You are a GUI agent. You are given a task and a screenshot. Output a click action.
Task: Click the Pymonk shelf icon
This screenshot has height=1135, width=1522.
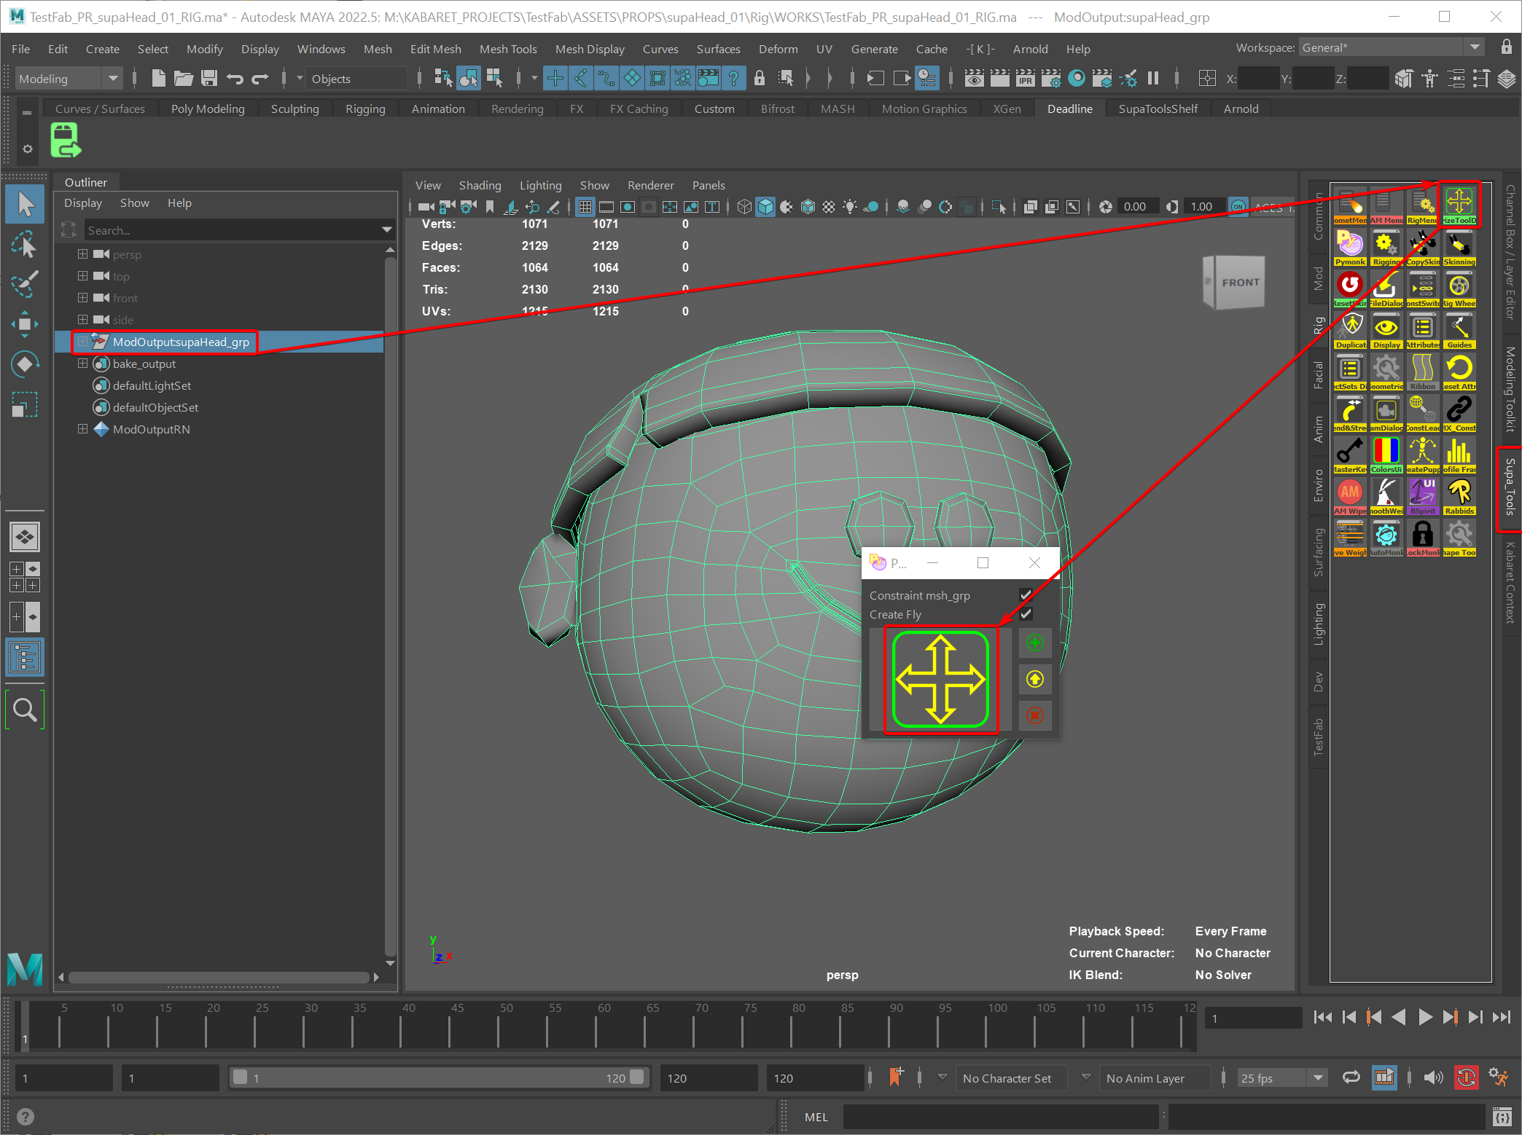[1350, 246]
